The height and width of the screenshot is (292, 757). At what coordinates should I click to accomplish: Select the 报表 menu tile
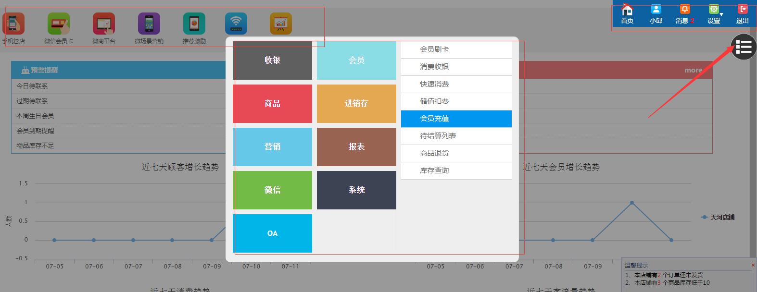point(356,147)
